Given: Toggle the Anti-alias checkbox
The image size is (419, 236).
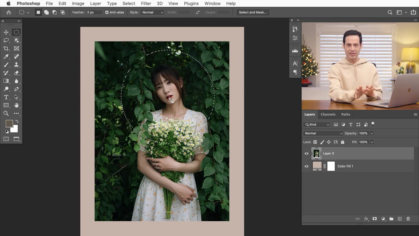Looking at the screenshot, I should click(x=107, y=12).
